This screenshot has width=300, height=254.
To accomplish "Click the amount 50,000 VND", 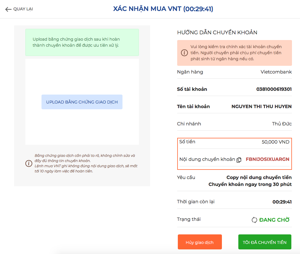I will (x=276, y=142).
